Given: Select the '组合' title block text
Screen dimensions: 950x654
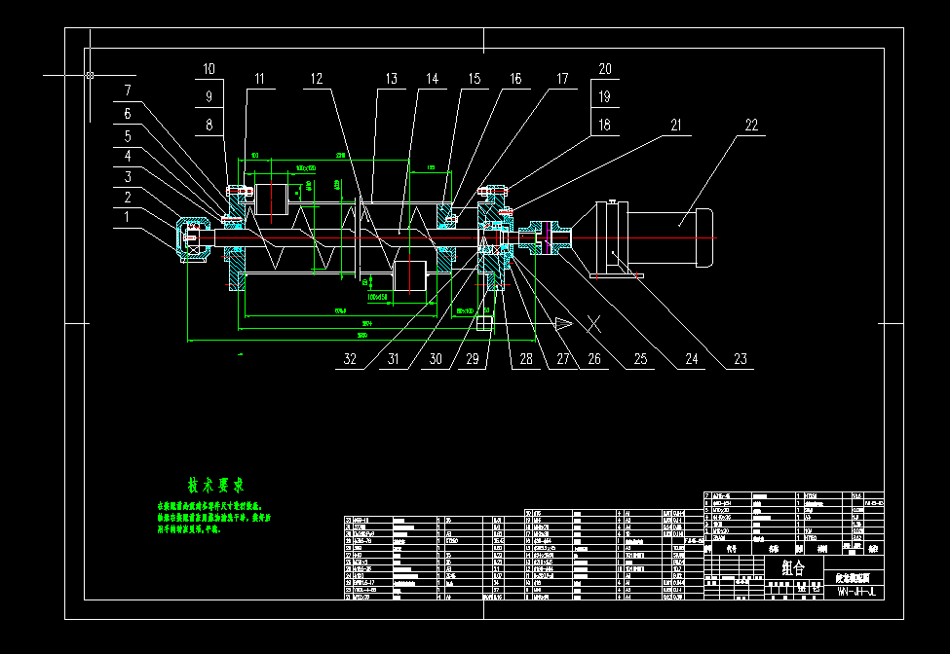Looking at the screenshot, I should tap(794, 568).
